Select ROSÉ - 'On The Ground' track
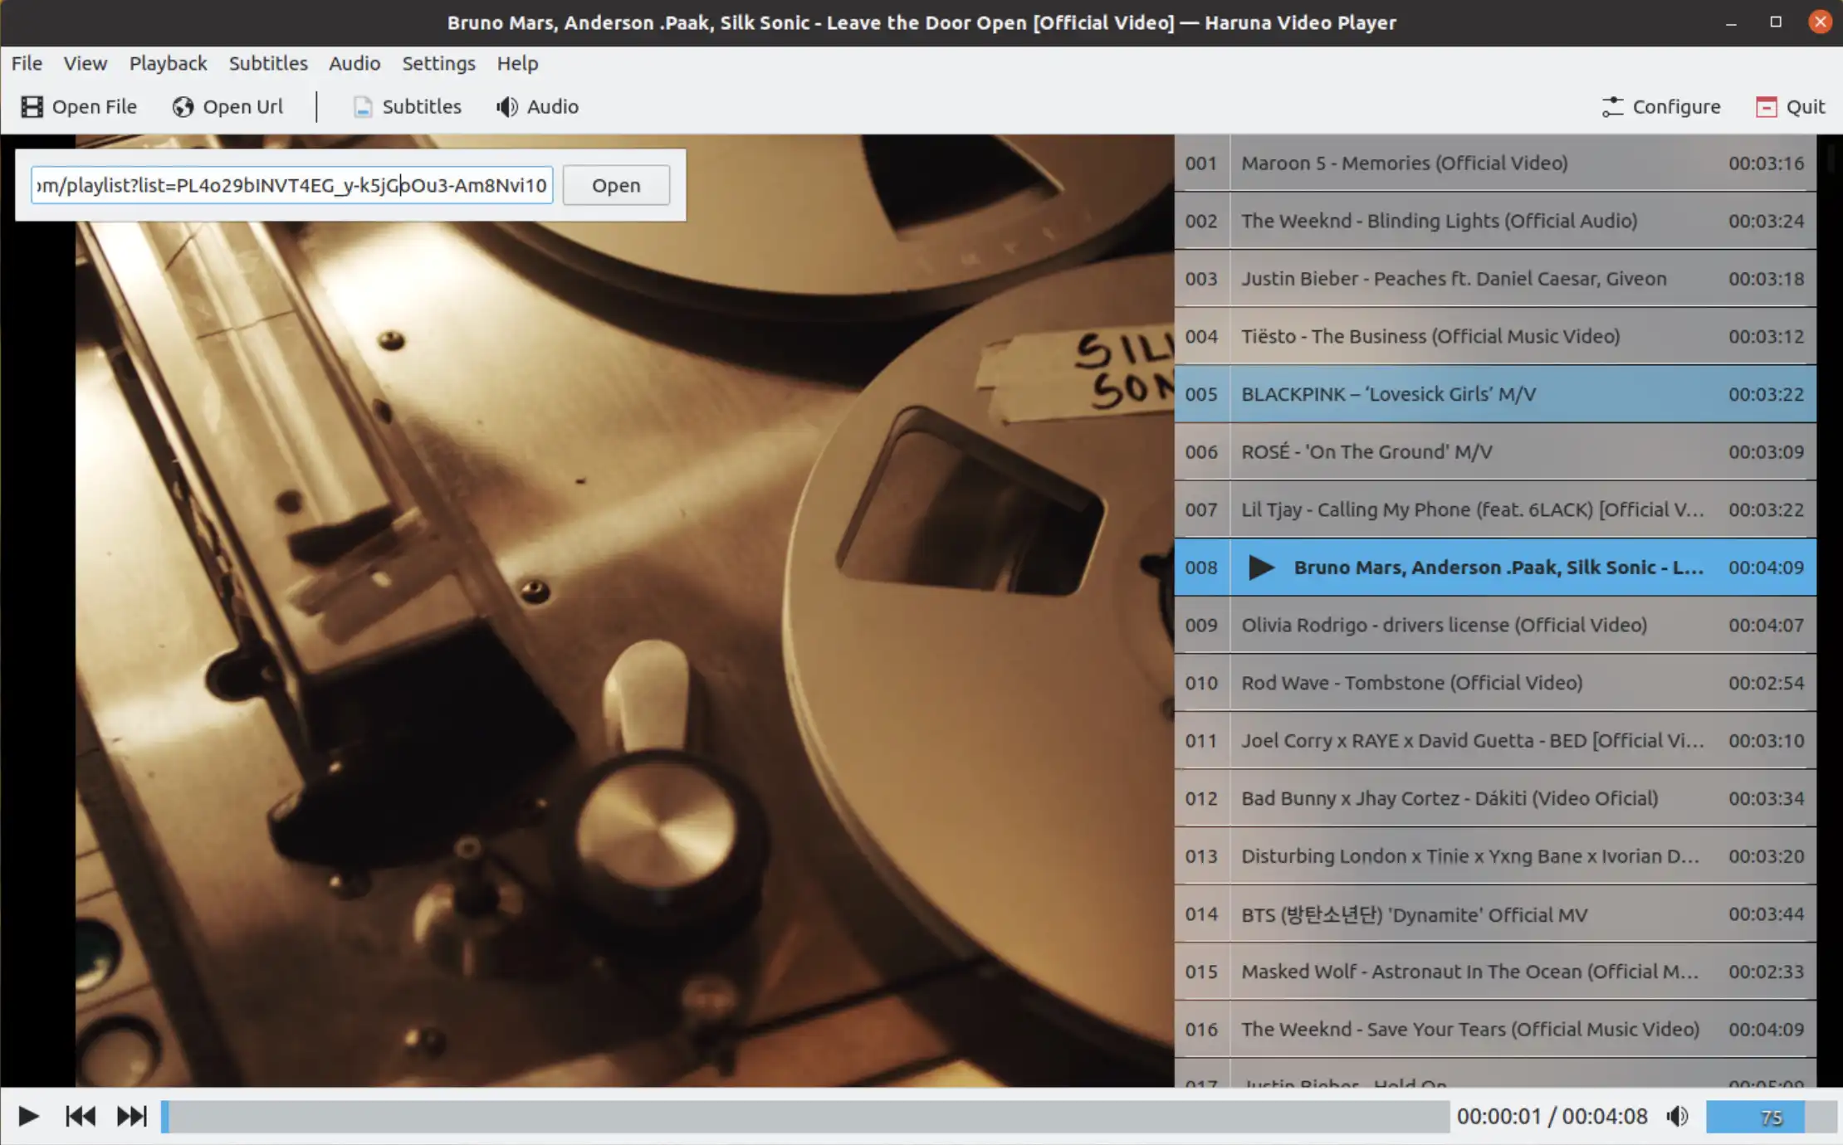Screen dimensions: 1843x1145 1495,452
